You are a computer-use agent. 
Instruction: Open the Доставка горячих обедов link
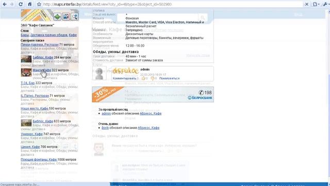(x=49, y=35)
